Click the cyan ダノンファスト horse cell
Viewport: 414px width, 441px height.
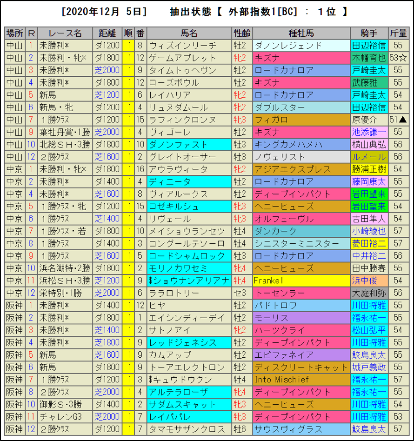[189, 145]
